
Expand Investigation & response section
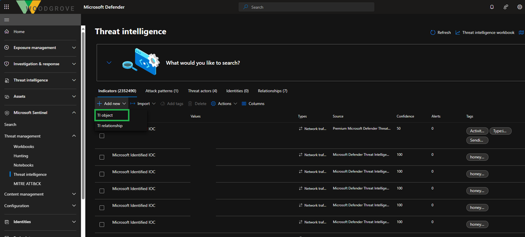click(74, 64)
